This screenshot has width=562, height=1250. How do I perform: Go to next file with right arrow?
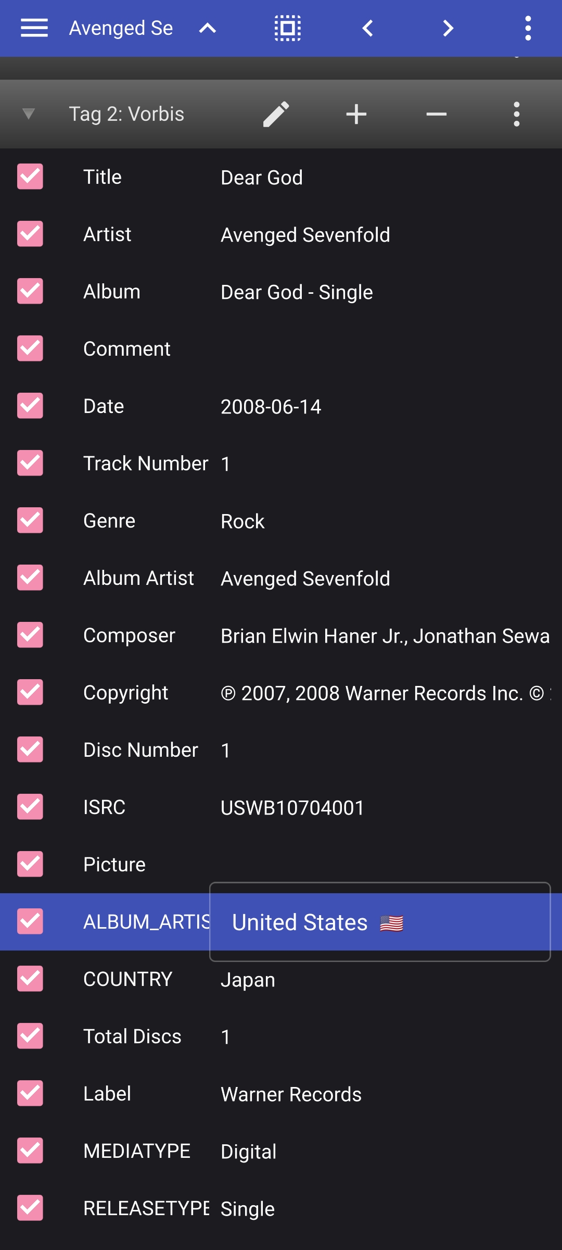(x=448, y=28)
